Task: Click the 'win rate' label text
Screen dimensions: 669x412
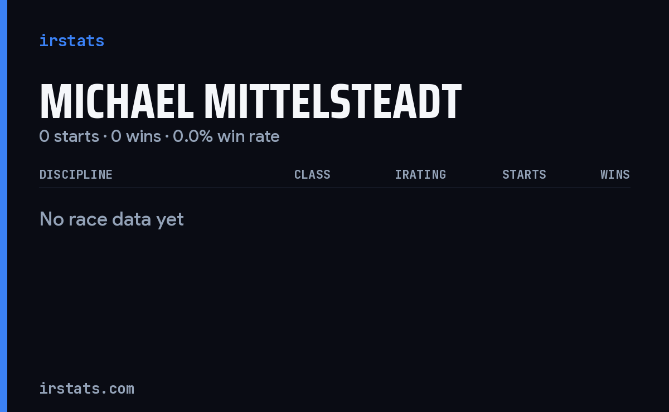Action: [x=249, y=136]
